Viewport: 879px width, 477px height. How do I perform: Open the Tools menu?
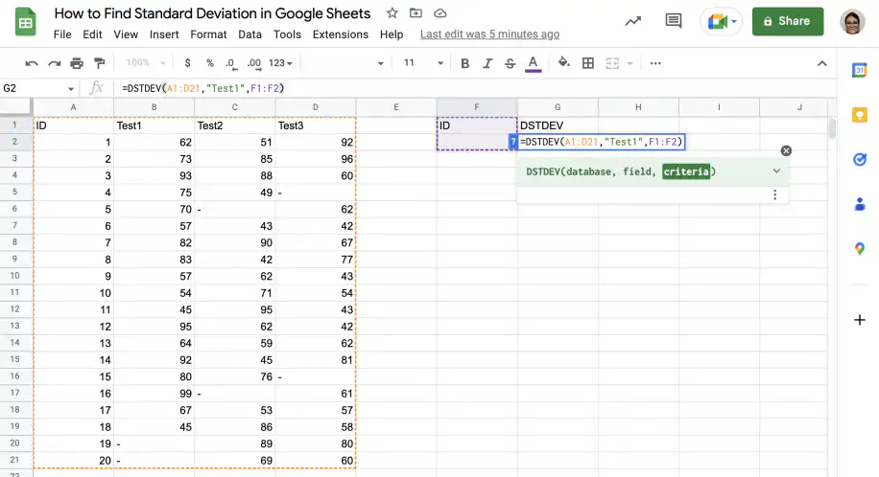tap(287, 34)
